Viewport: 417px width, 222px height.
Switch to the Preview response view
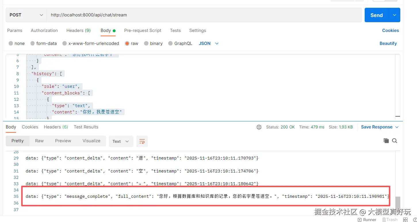tap(63, 141)
